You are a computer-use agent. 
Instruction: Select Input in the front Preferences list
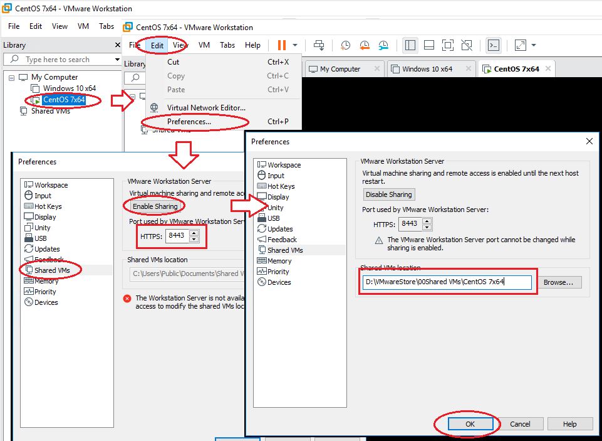pos(271,176)
